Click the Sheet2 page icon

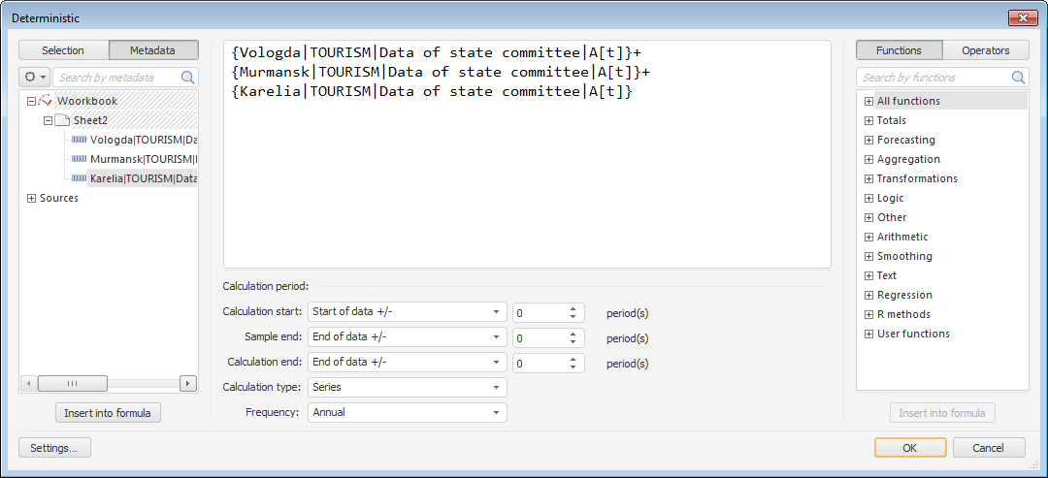click(61, 120)
